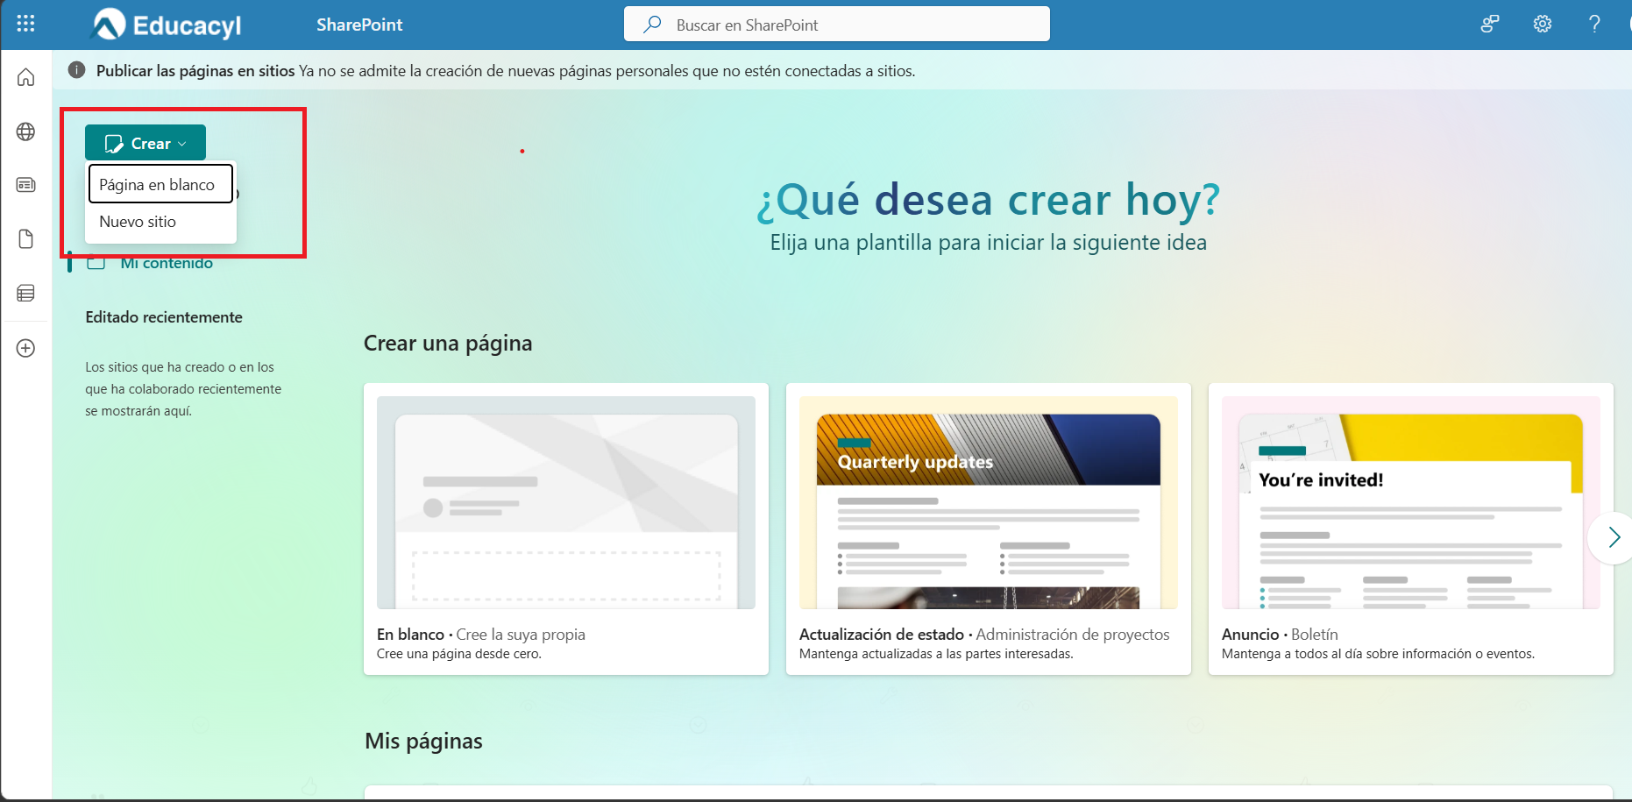Go to Home icon in left rail
The height and width of the screenshot is (802, 1632).
(26, 77)
